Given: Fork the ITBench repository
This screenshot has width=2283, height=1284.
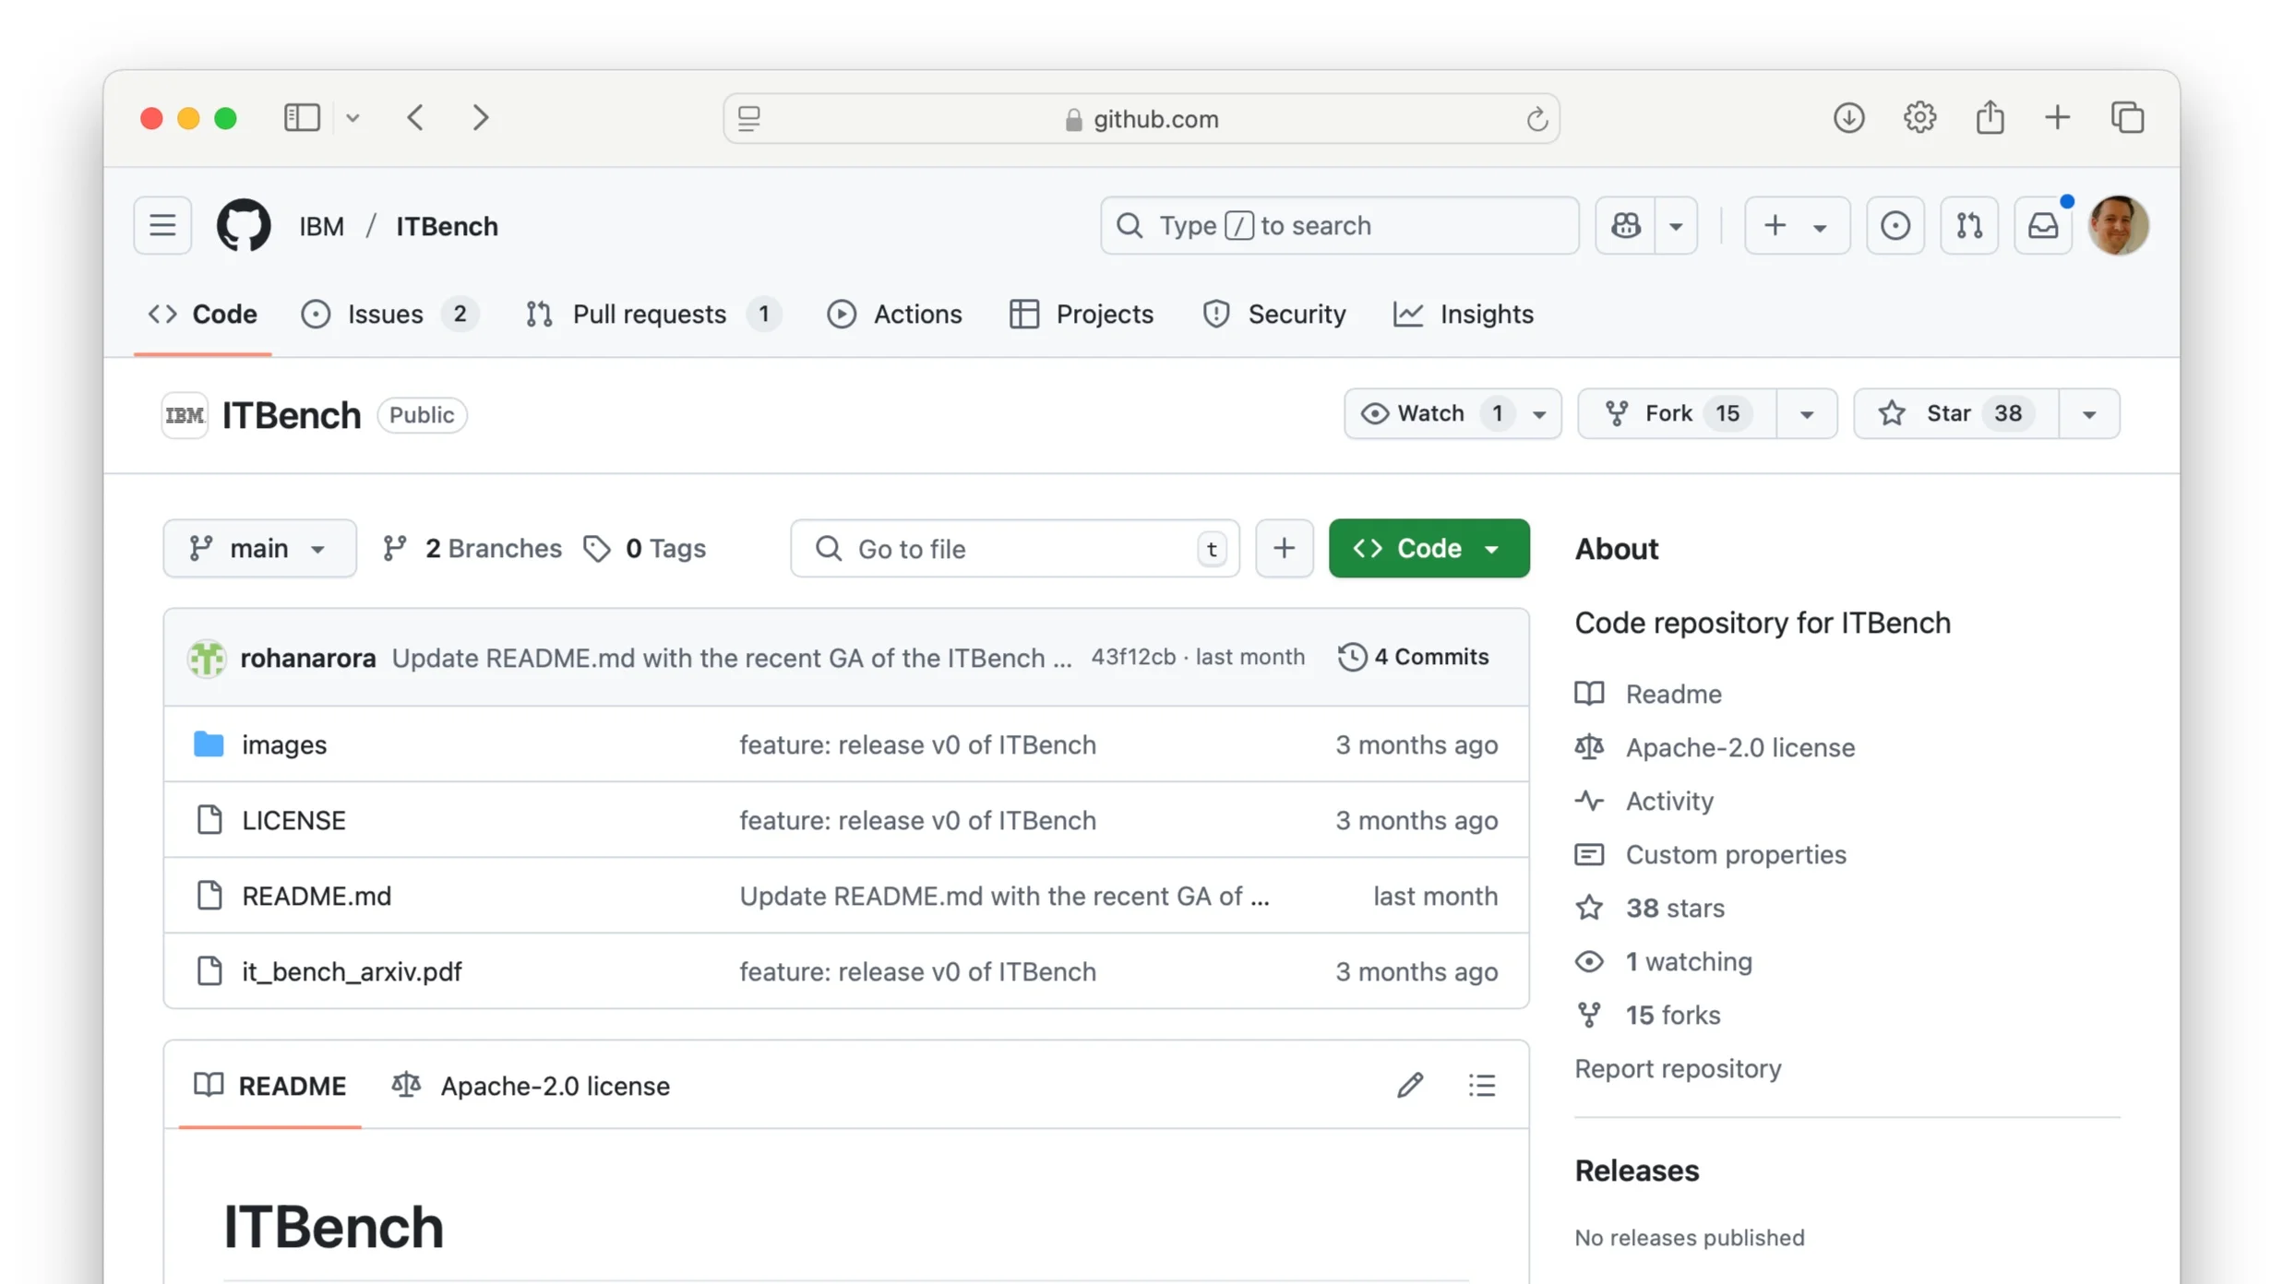Looking at the screenshot, I should pos(1677,413).
